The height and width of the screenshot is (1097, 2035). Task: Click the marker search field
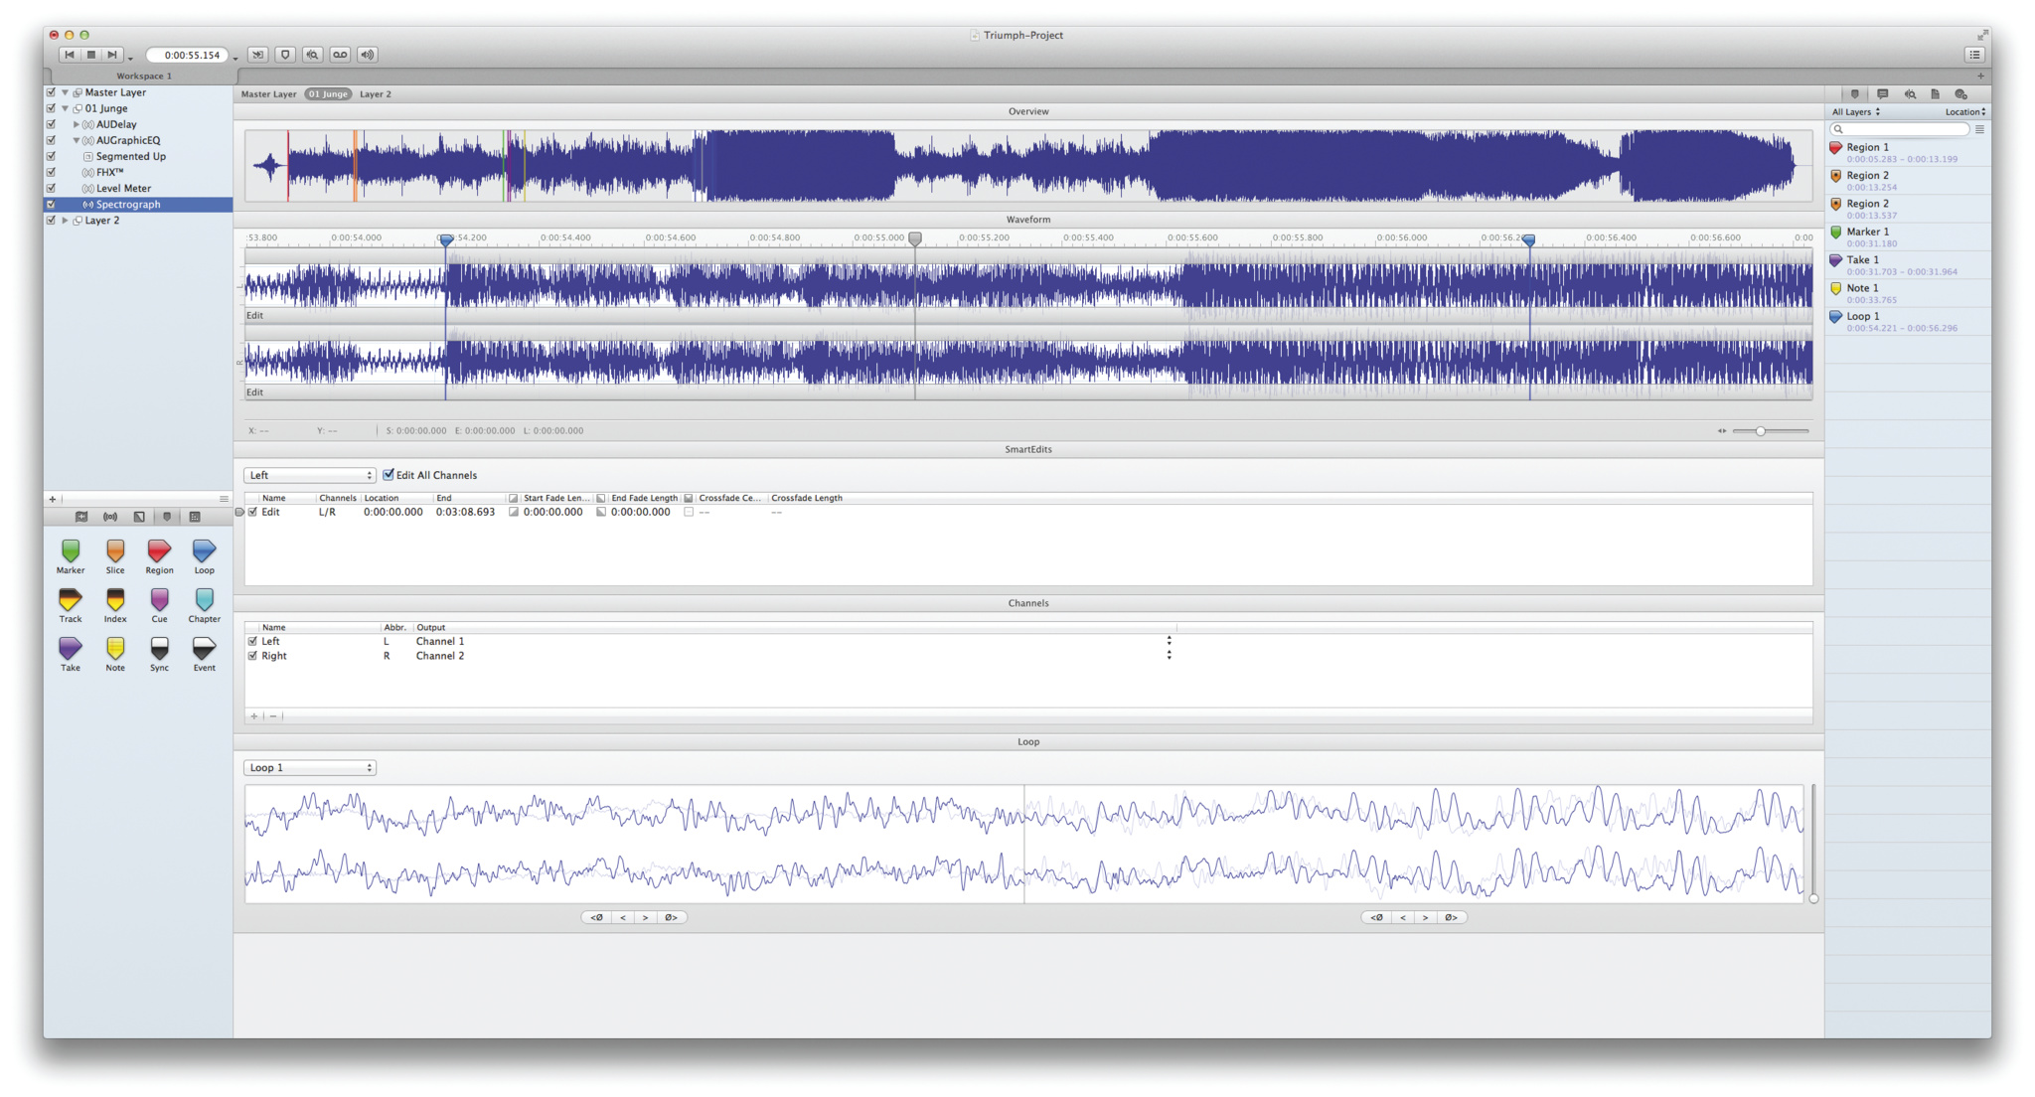tap(1900, 129)
